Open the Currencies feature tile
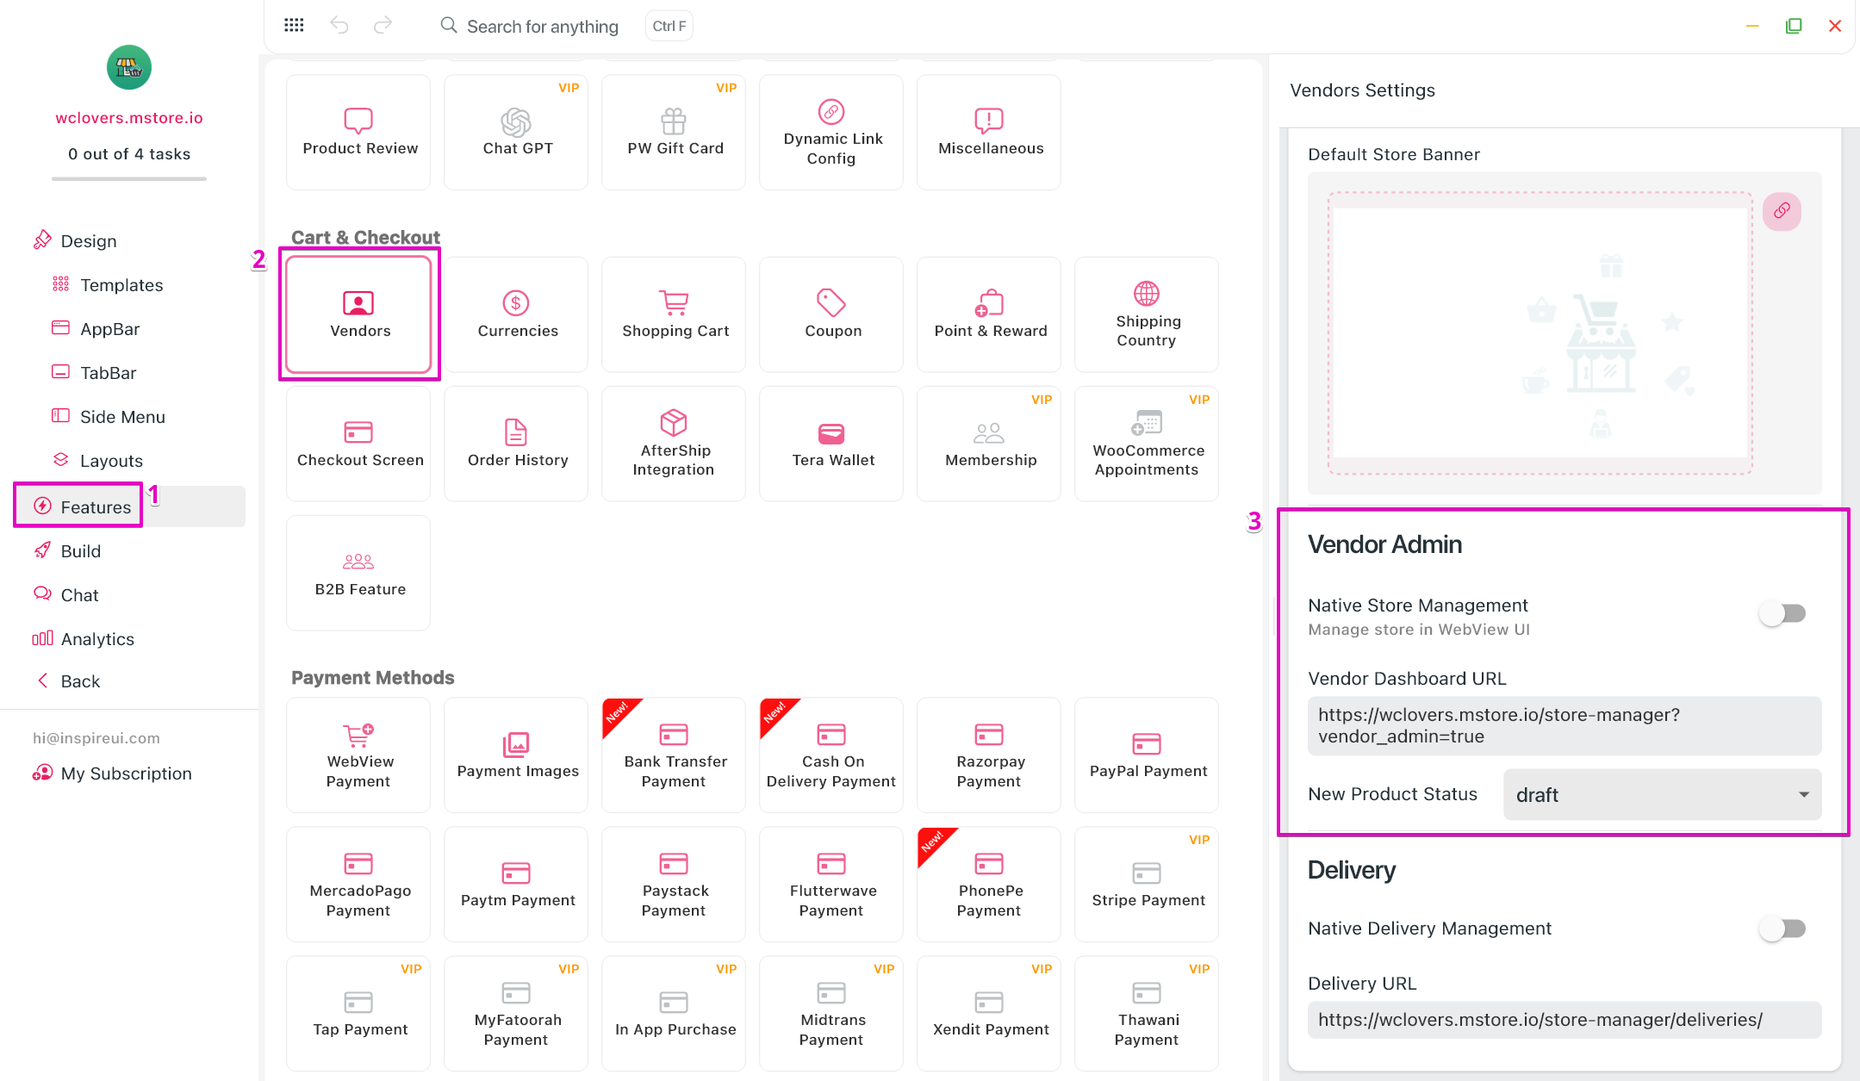Image resolution: width=1860 pixels, height=1081 pixels. [x=517, y=314]
